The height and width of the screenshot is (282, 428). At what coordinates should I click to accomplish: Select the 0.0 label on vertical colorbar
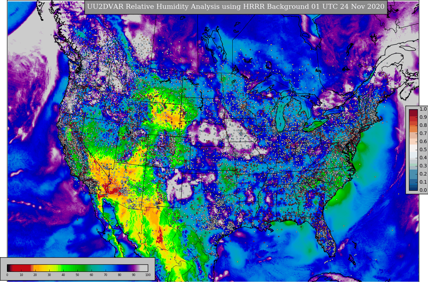point(423,190)
